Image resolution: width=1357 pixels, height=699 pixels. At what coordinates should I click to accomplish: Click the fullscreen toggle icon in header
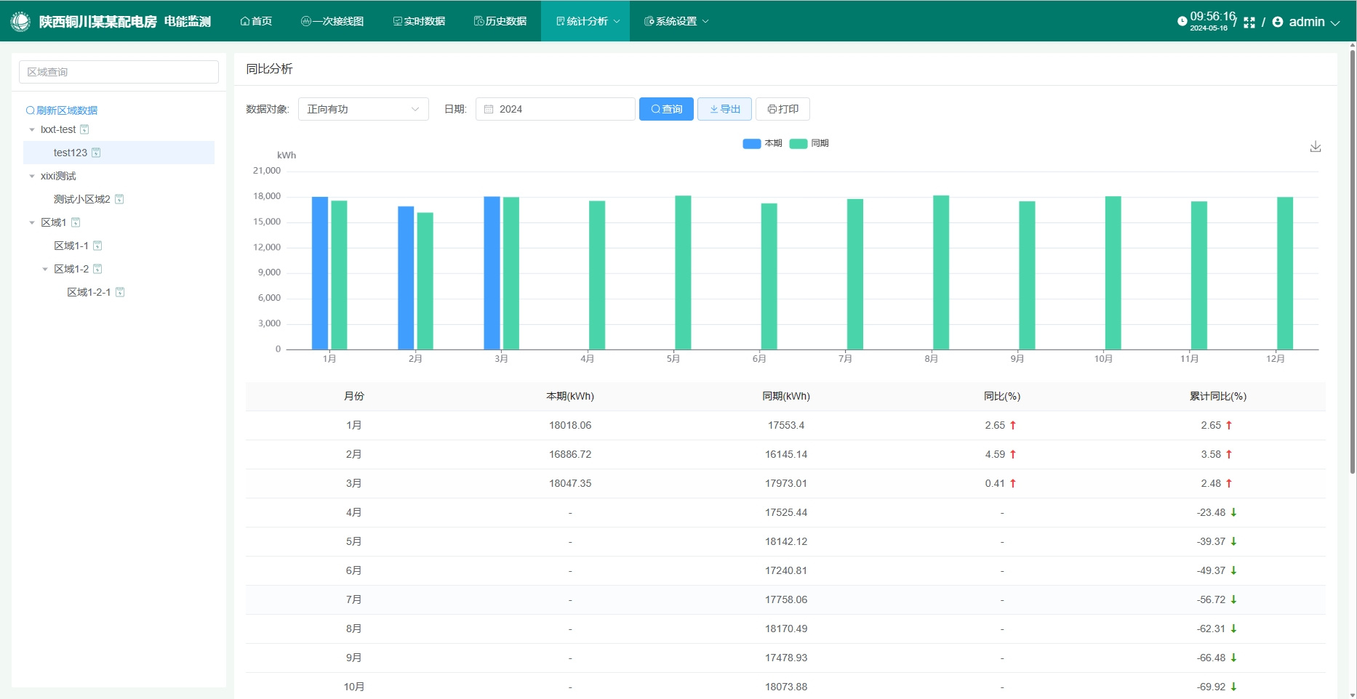click(x=1249, y=23)
